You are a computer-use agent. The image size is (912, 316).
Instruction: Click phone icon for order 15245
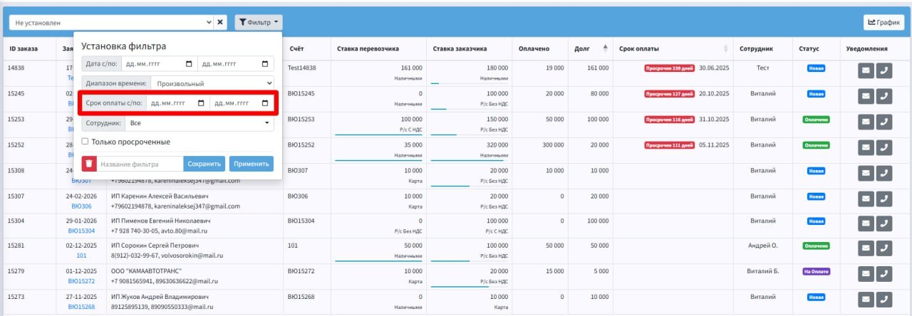(x=884, y=96)
